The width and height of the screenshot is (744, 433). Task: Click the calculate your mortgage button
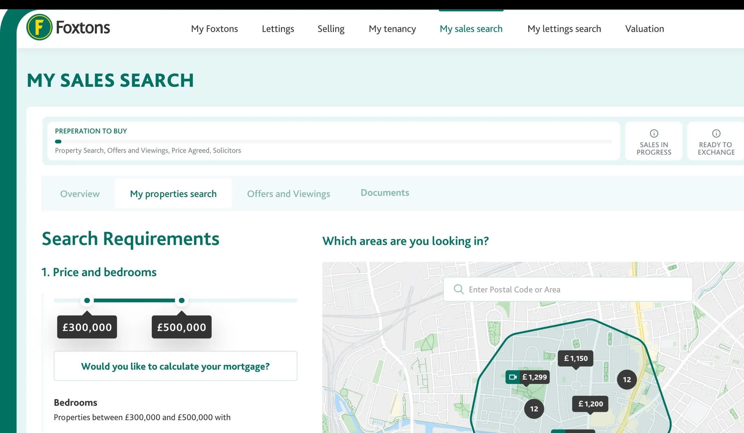175,366
